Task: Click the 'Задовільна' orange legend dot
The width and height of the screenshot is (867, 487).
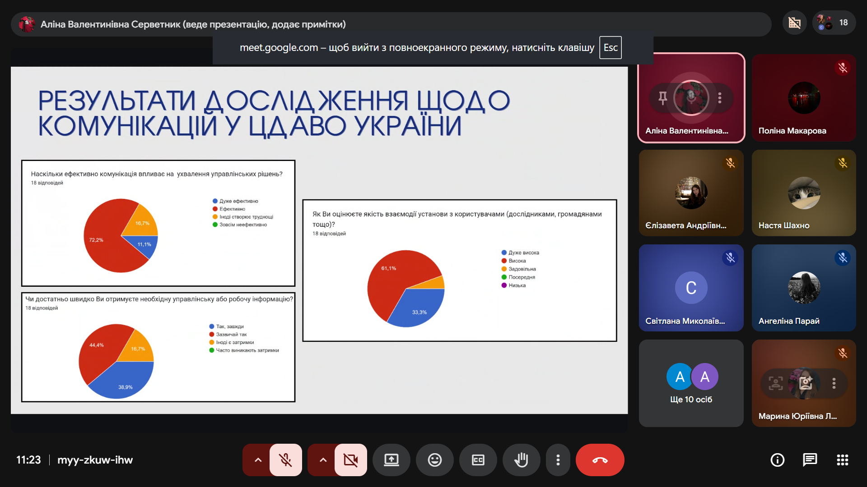Action: tap(504, 269)
